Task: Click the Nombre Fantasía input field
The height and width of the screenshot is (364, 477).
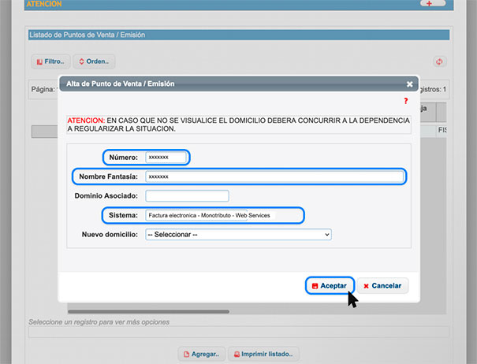Action: (274, 176)
